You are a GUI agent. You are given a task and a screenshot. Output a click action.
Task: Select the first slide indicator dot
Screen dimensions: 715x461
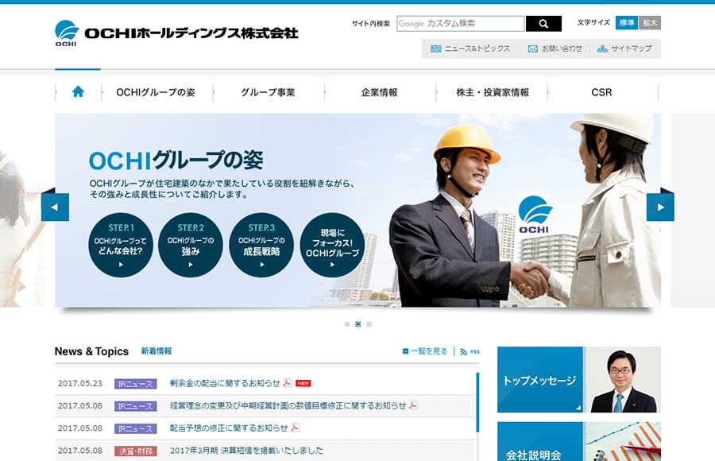(347, 324)
